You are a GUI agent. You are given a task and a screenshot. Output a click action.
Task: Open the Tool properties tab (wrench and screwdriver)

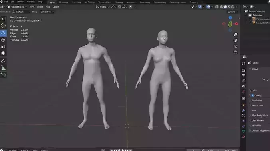click(x=244, y=64)
